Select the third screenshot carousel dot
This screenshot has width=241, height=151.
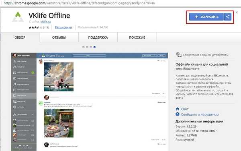(91, 47)
